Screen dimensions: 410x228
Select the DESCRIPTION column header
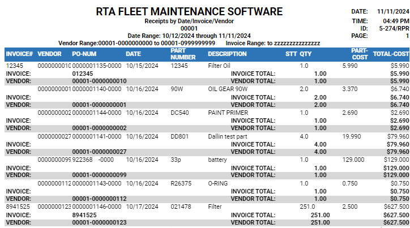point(227,54)
